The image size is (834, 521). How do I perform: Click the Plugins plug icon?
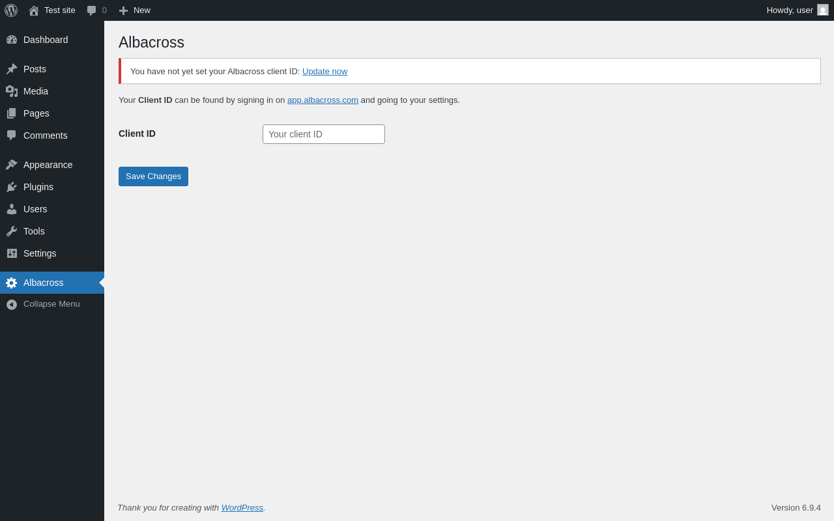(12, 187)
